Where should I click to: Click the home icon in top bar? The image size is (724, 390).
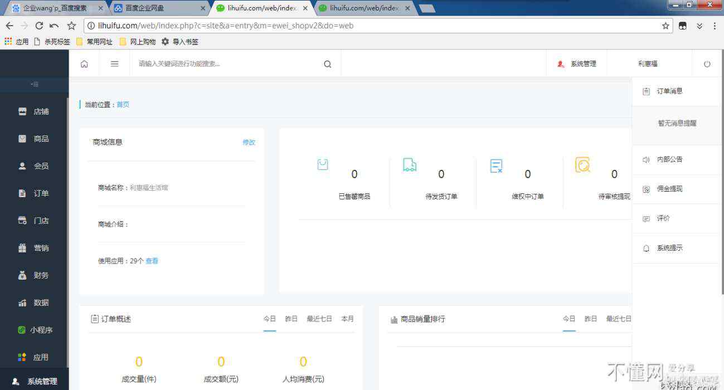[x=84, y=64]
